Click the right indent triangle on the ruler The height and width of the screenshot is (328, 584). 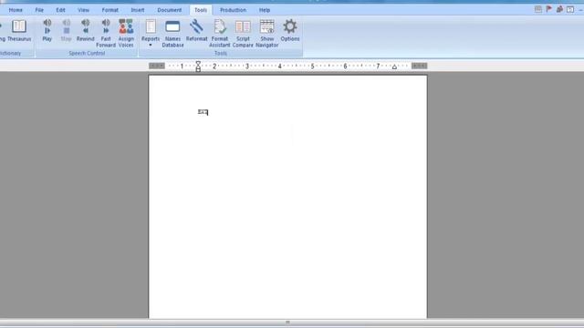point(394,67)
